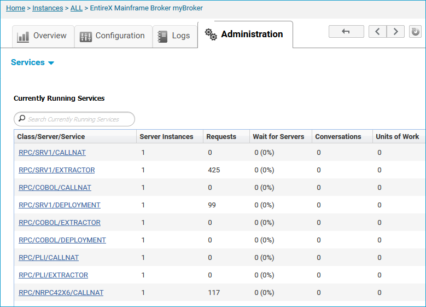This screenshot has height=307, width=426.
Task: Open RPC/COBOL/CALLNAT service link
Action: coord(55,188)
